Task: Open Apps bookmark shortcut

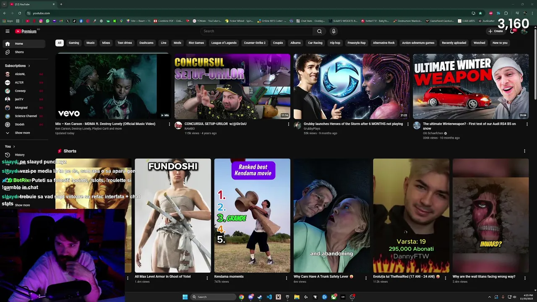Action: [x=8, y=21]
